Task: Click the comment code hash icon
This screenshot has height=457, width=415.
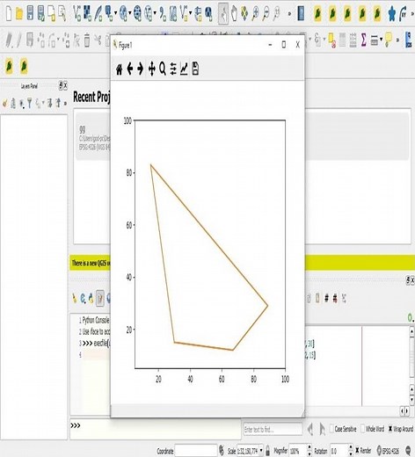Action: click(326, 298)
